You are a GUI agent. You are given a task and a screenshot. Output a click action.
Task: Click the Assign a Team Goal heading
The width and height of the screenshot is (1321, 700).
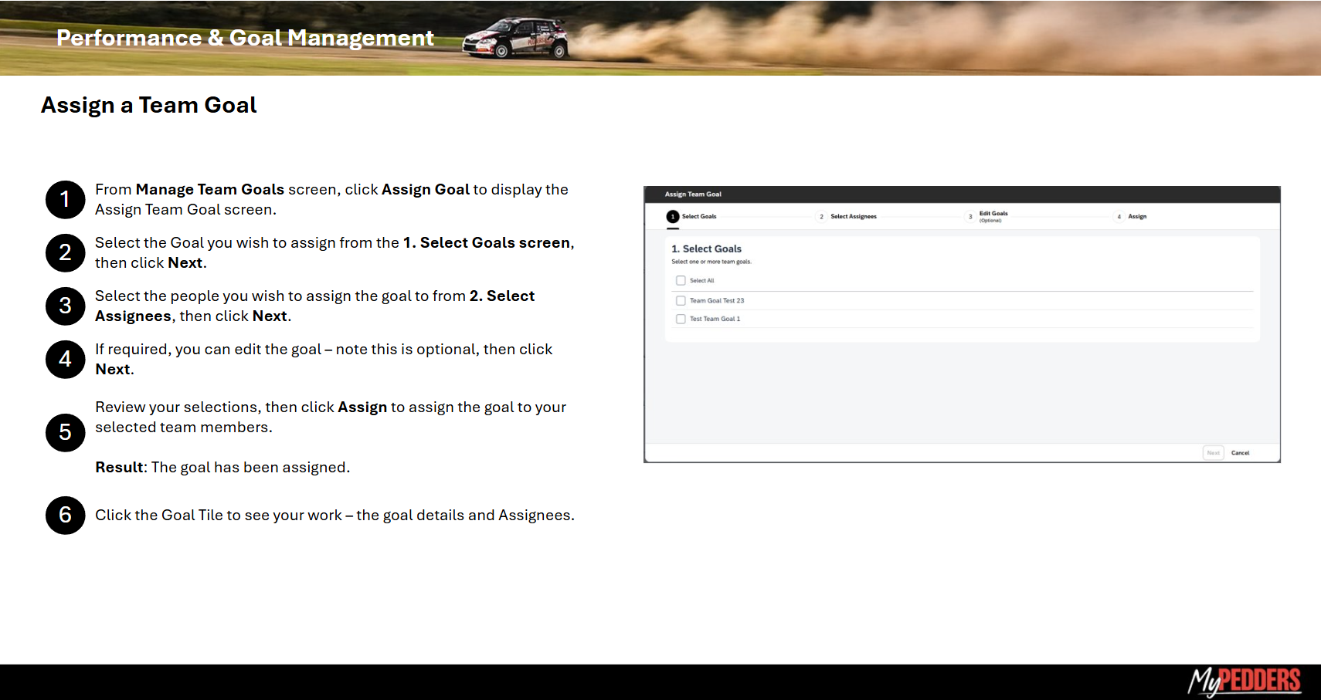pyautogui.click(x=149, y=105)
